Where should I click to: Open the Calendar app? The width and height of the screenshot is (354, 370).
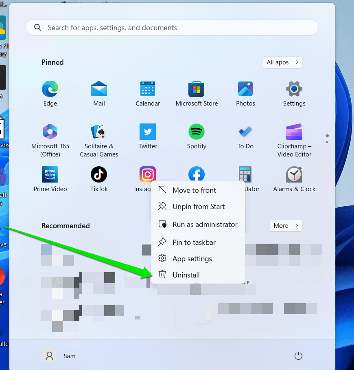coord(148,89)
